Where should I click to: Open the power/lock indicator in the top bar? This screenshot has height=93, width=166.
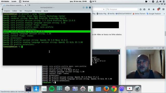coord(164,2)
